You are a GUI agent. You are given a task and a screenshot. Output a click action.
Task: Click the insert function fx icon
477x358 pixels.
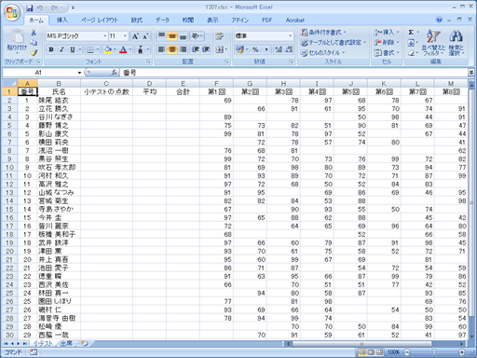click(x=115, y=73)
